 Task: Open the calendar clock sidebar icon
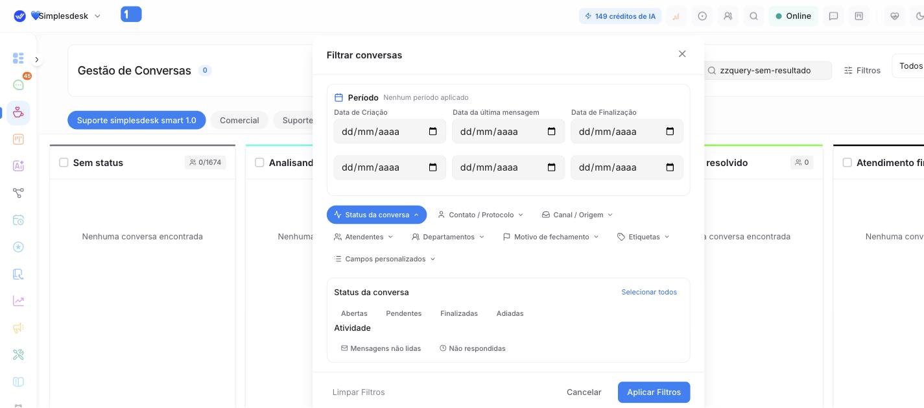[x=18, y=220]
